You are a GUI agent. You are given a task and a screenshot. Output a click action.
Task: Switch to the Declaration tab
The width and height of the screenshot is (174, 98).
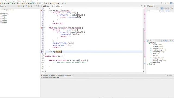tap(60, 76)
